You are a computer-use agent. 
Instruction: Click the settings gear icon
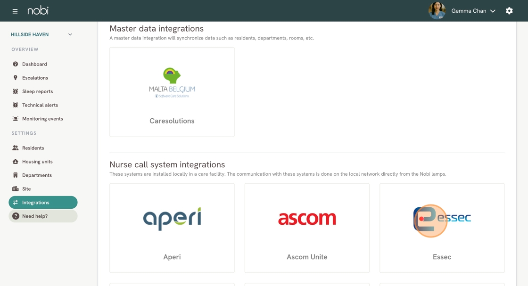pyautogui.click(x=509, y=11)
